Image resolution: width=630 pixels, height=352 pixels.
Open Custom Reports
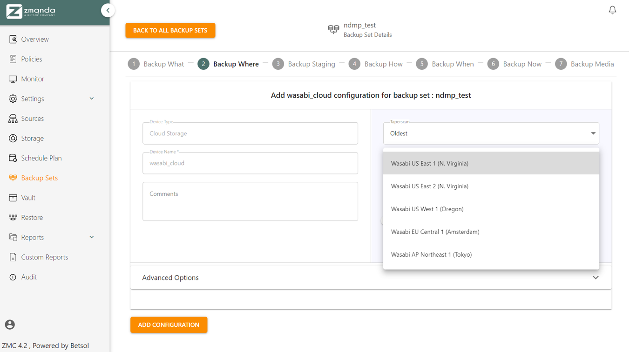[45, 257]
